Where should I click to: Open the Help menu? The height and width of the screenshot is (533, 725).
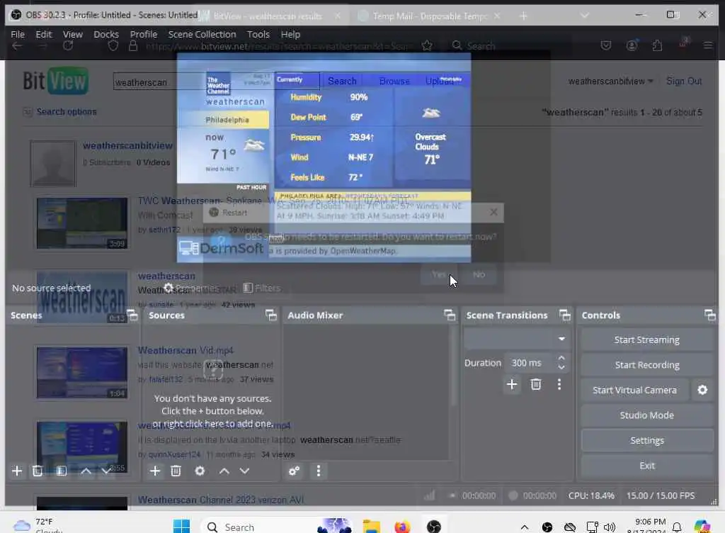290,34
